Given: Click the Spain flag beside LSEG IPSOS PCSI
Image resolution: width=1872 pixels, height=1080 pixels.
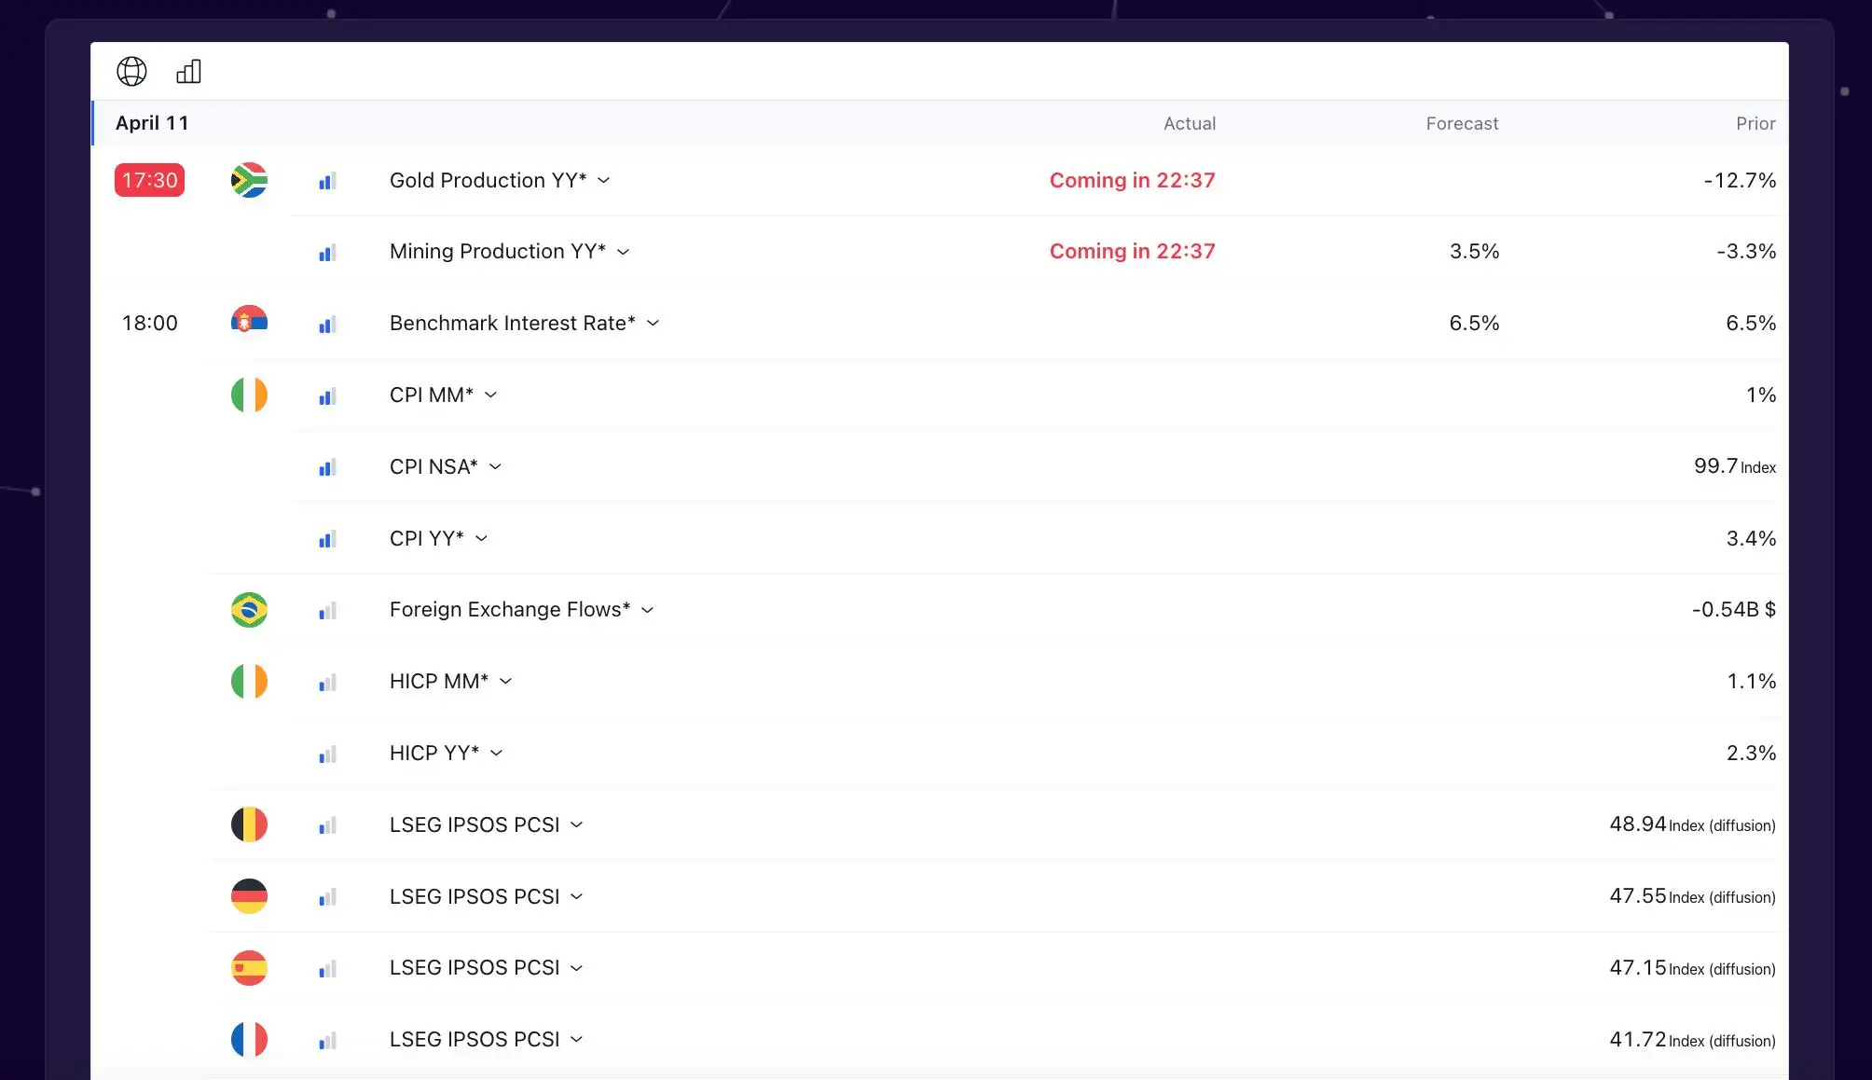Looking at the screenshot, I should tap(249, 968).
